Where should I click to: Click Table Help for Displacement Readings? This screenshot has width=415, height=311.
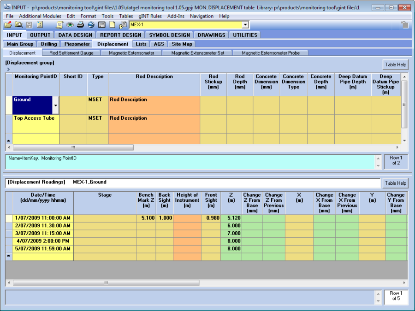(395, 183)
